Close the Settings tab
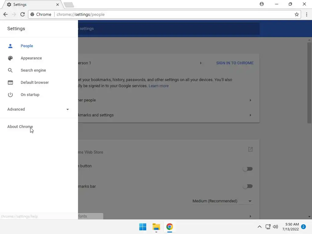The width and height of the screenshot is (312, 234). tap(58, 4)
